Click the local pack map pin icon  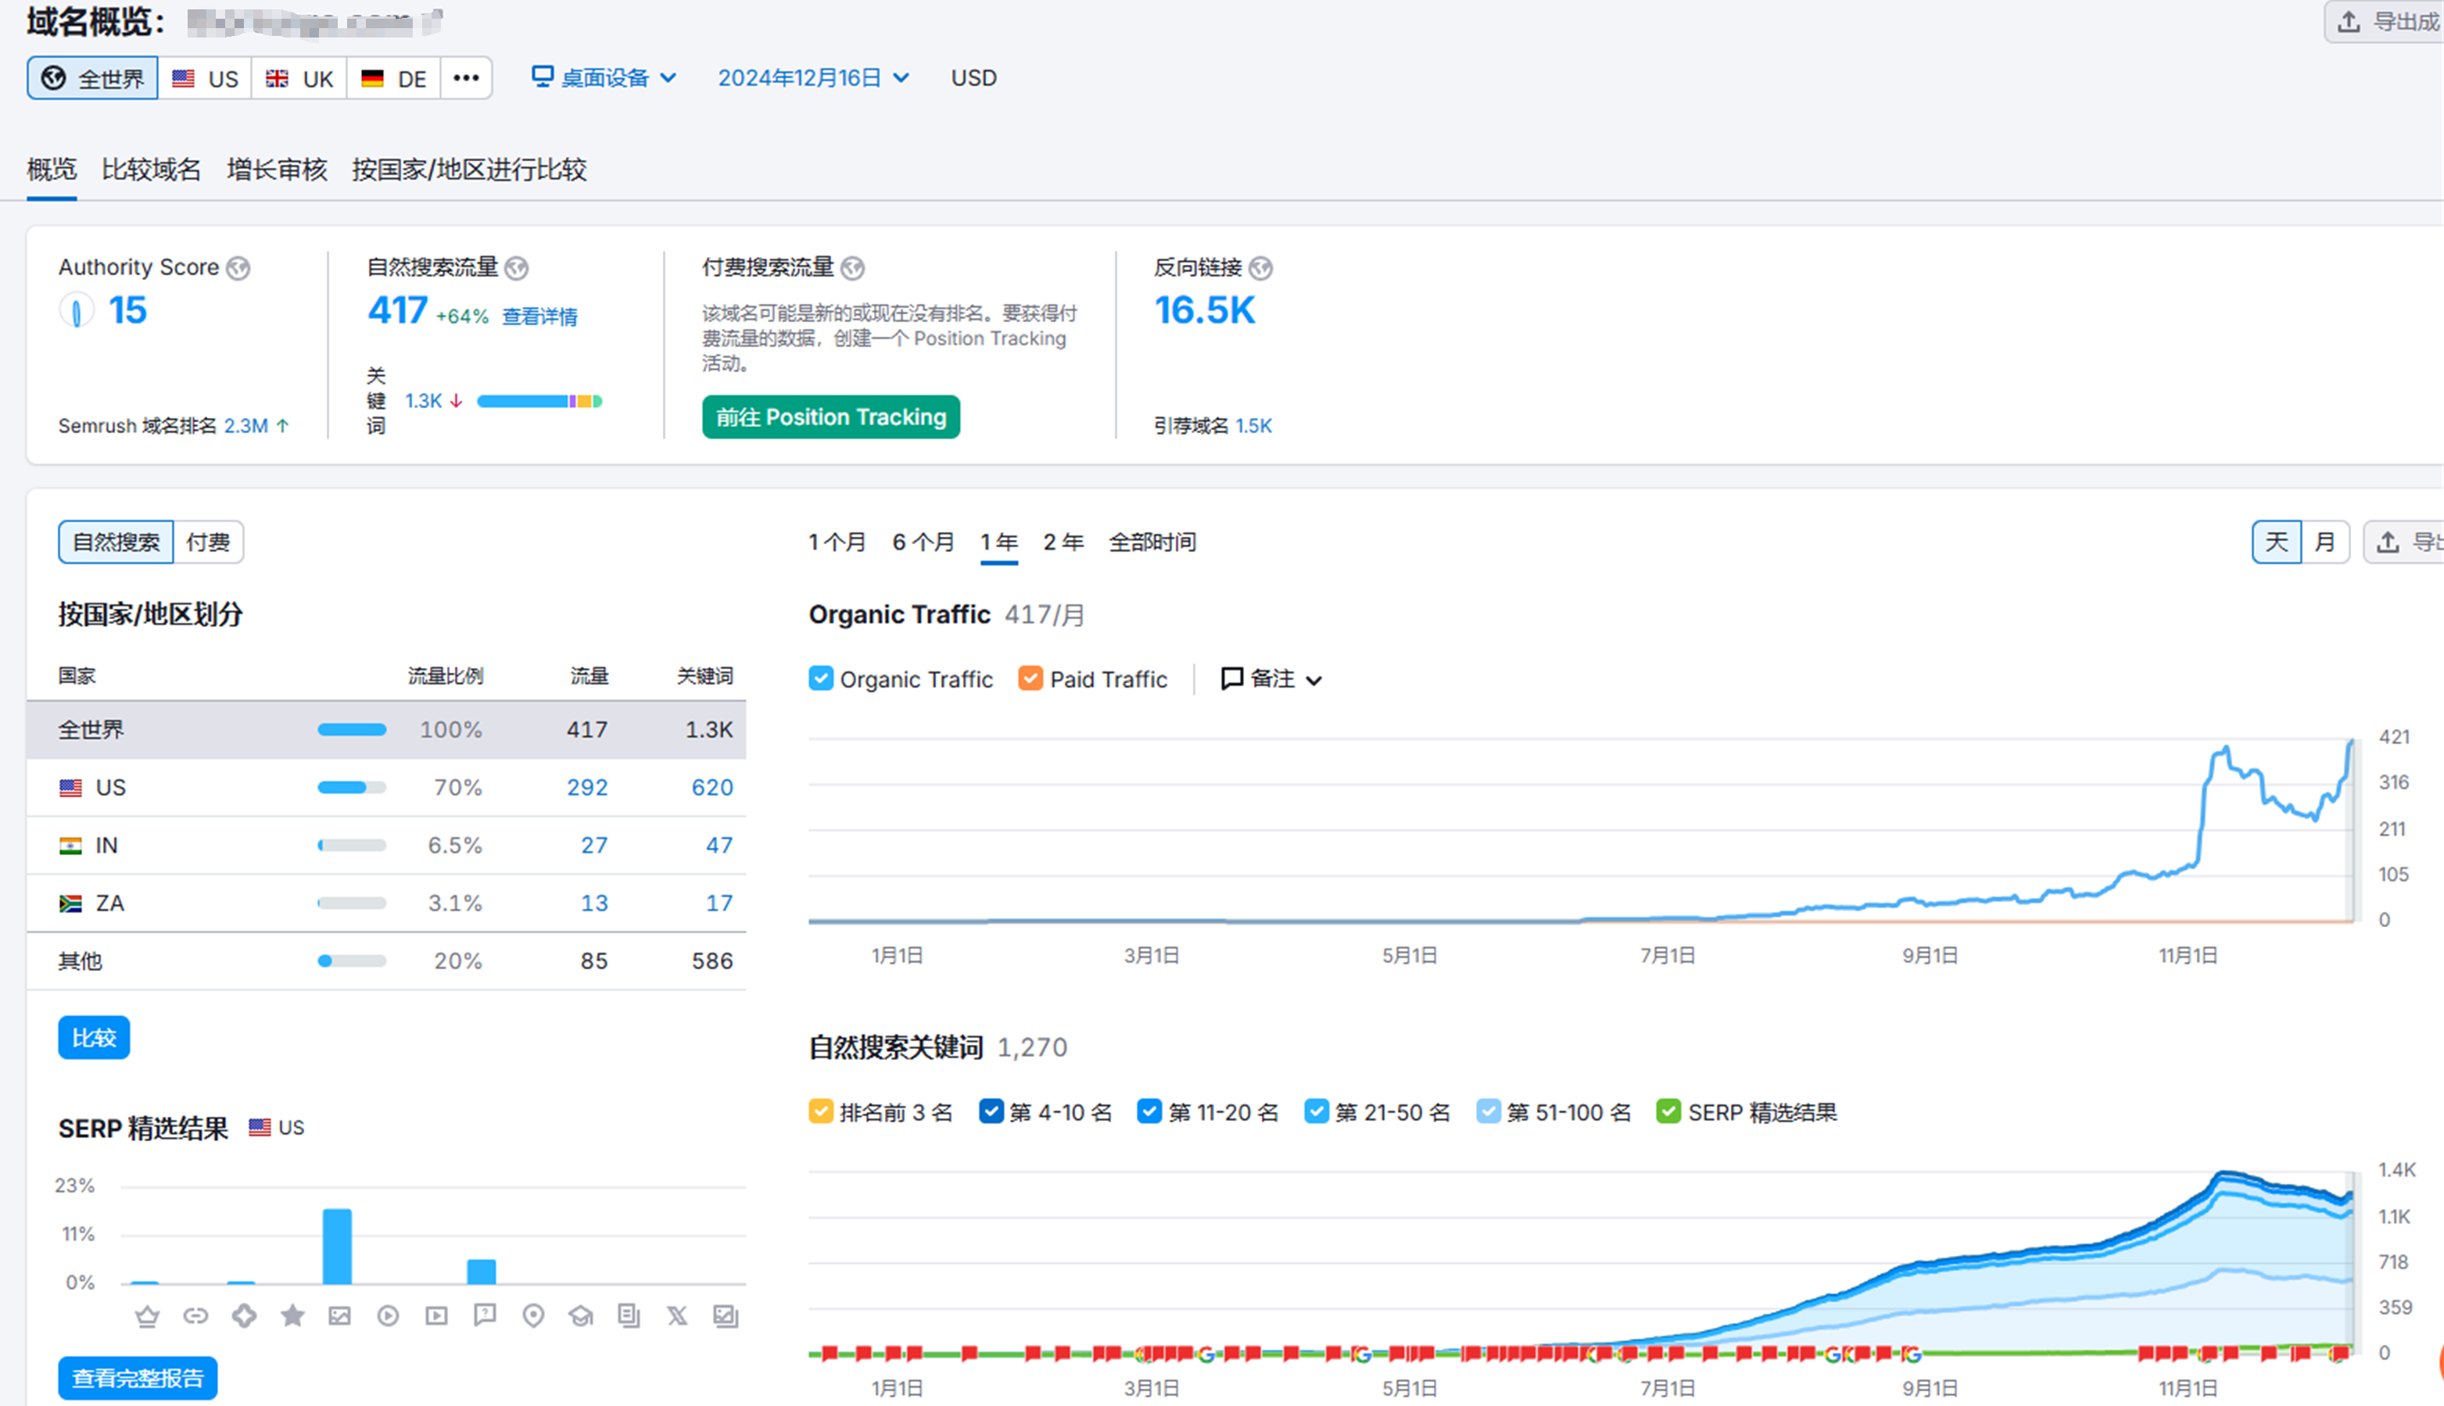tap(533, 1315)
